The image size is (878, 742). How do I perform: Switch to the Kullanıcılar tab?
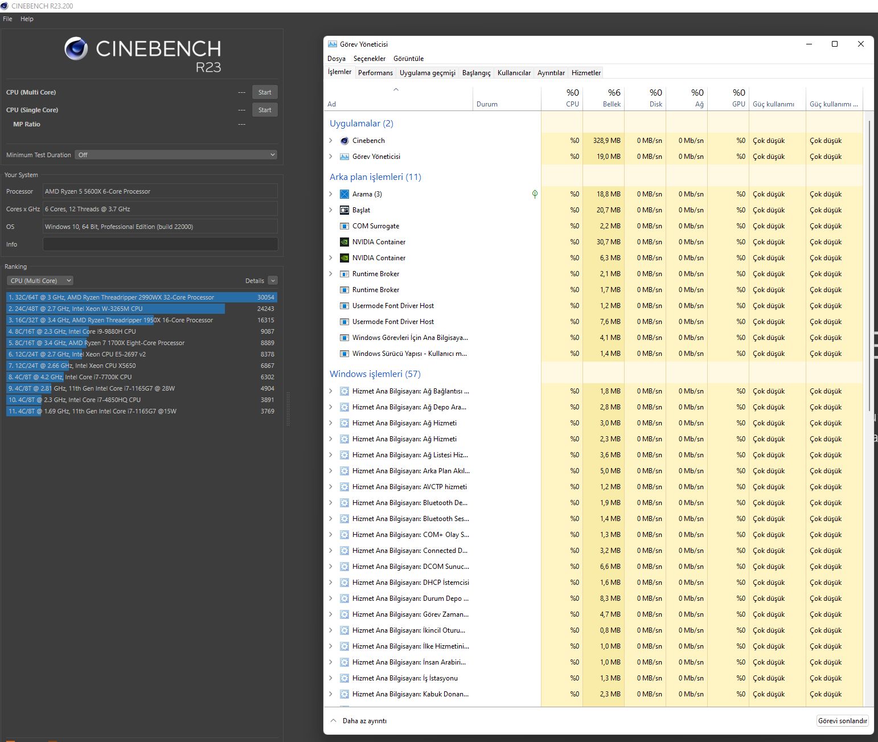pyautogui.click(x=514, y=73)
